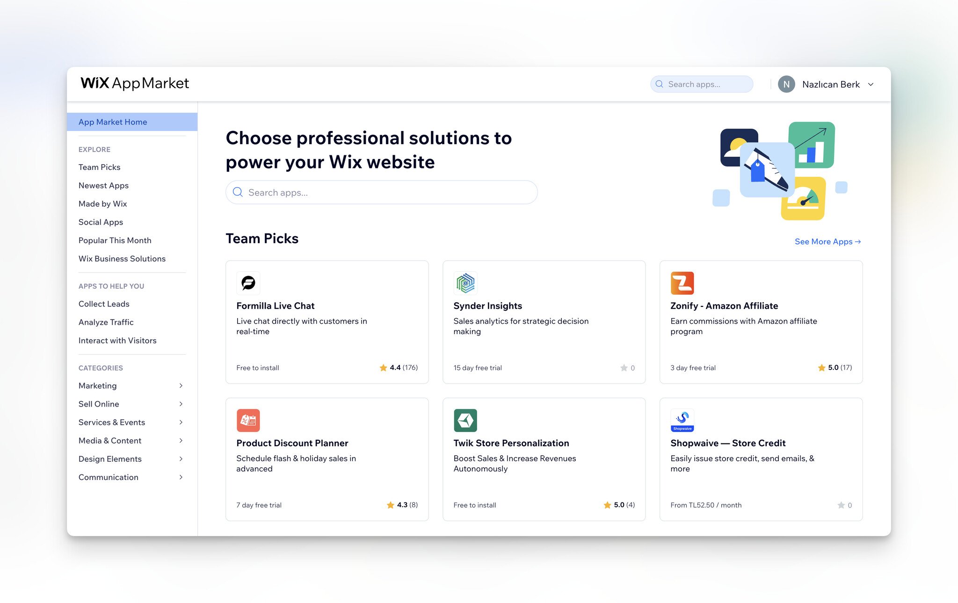
Task: Click See More Apps link
Action: point(827,241)
